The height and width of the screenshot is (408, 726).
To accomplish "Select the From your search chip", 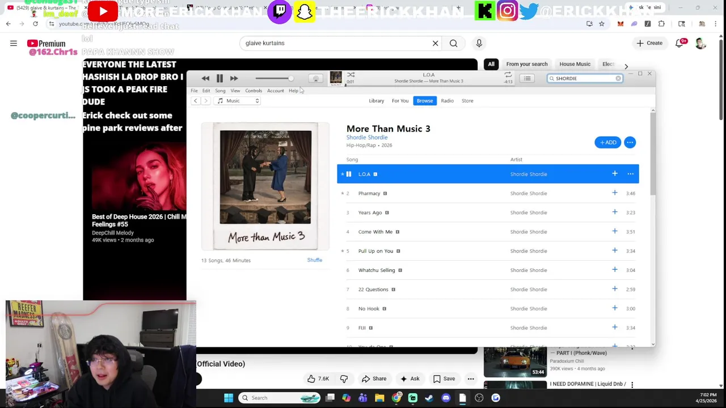I will pos(527,64).
